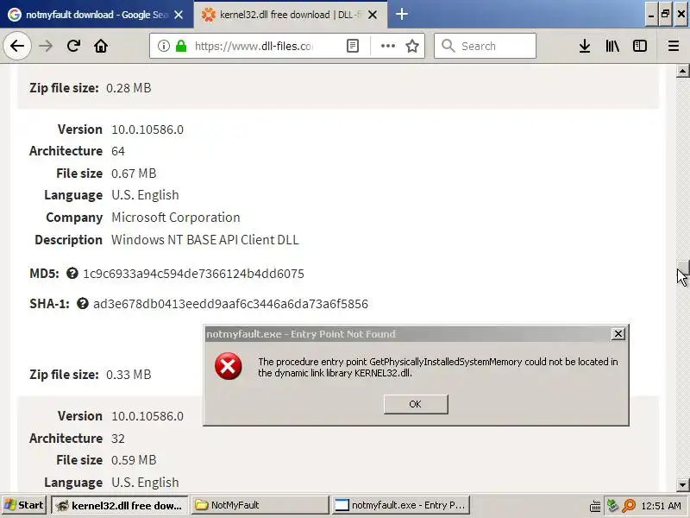This screenshot has width=690, height=518.
Task: Bookmark this page with the star
Action: 412,46
